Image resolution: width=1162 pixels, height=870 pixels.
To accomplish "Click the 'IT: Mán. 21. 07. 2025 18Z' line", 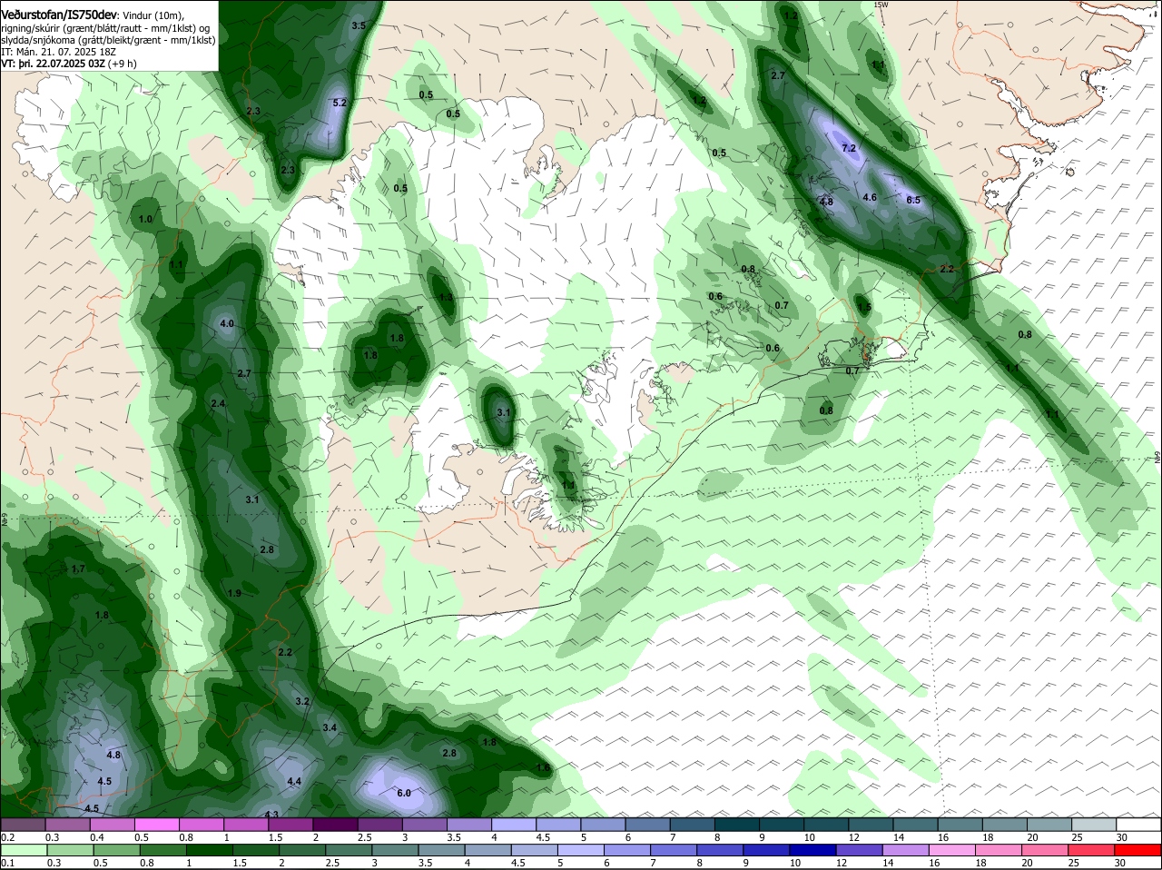I will click(x=58, y=52).
